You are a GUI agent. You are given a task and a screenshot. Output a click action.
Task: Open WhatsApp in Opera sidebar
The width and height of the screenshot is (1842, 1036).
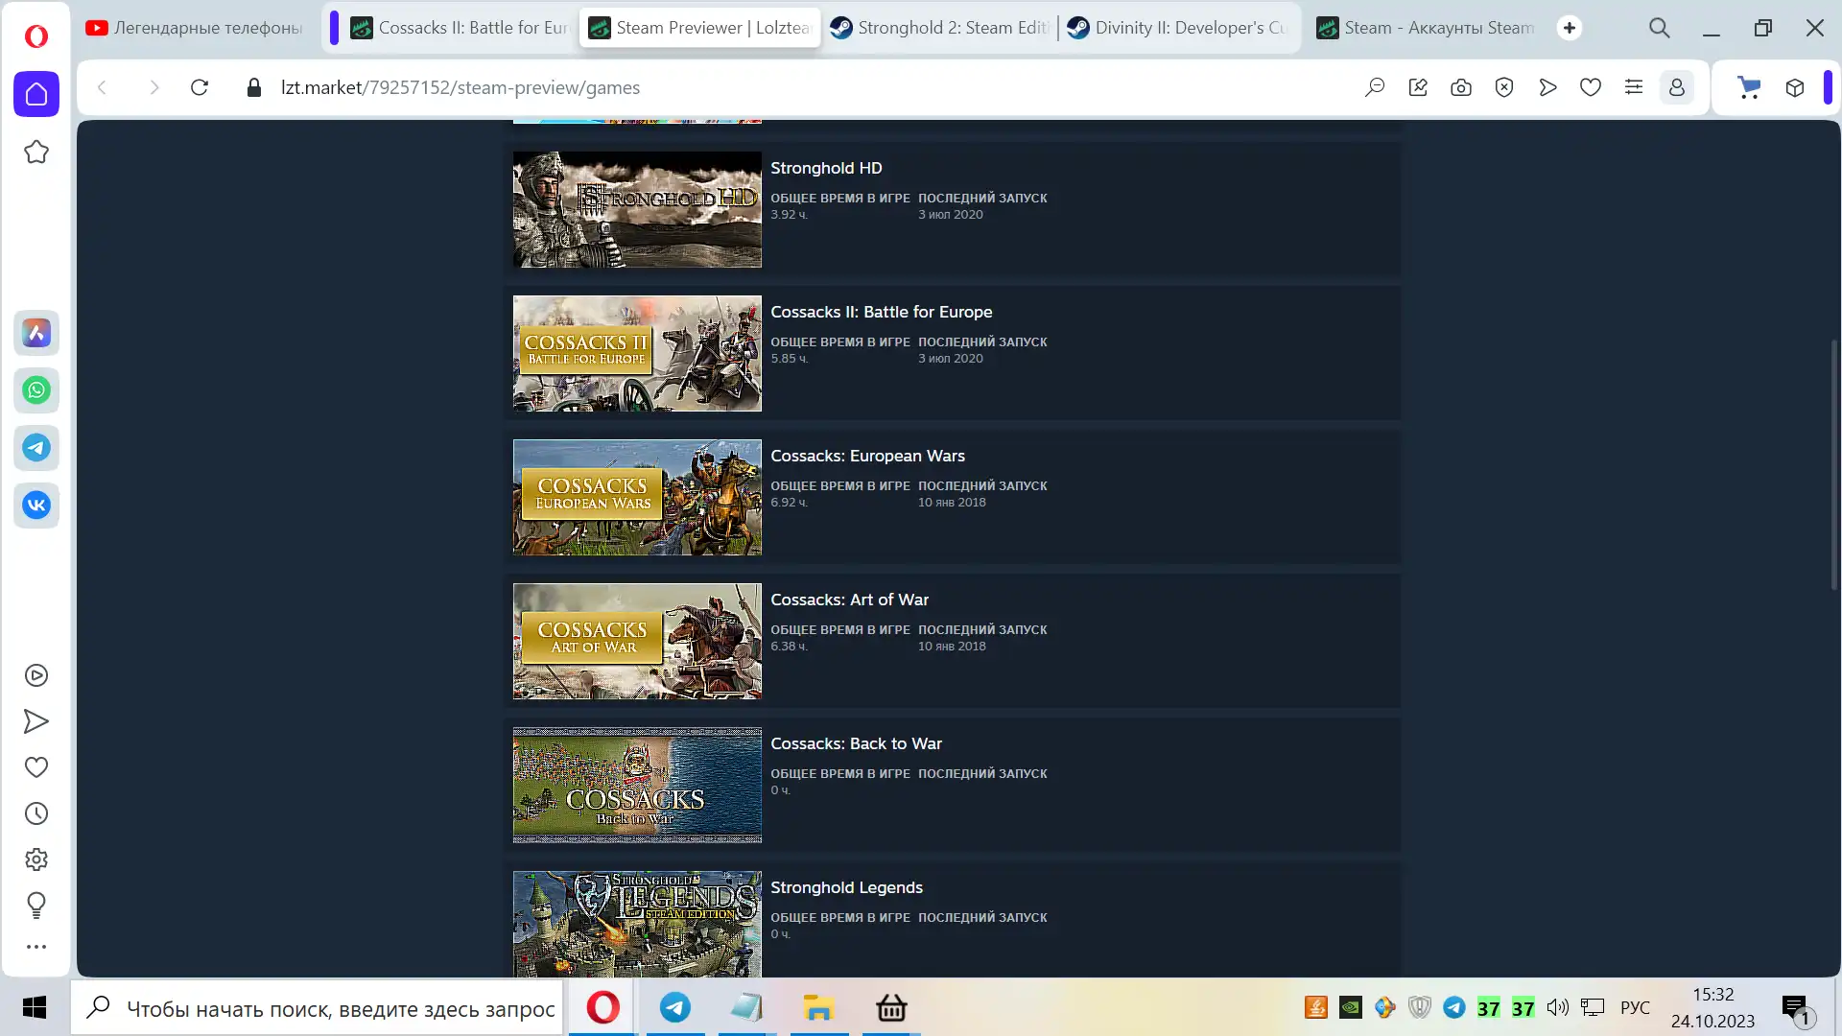coord(36,390)
